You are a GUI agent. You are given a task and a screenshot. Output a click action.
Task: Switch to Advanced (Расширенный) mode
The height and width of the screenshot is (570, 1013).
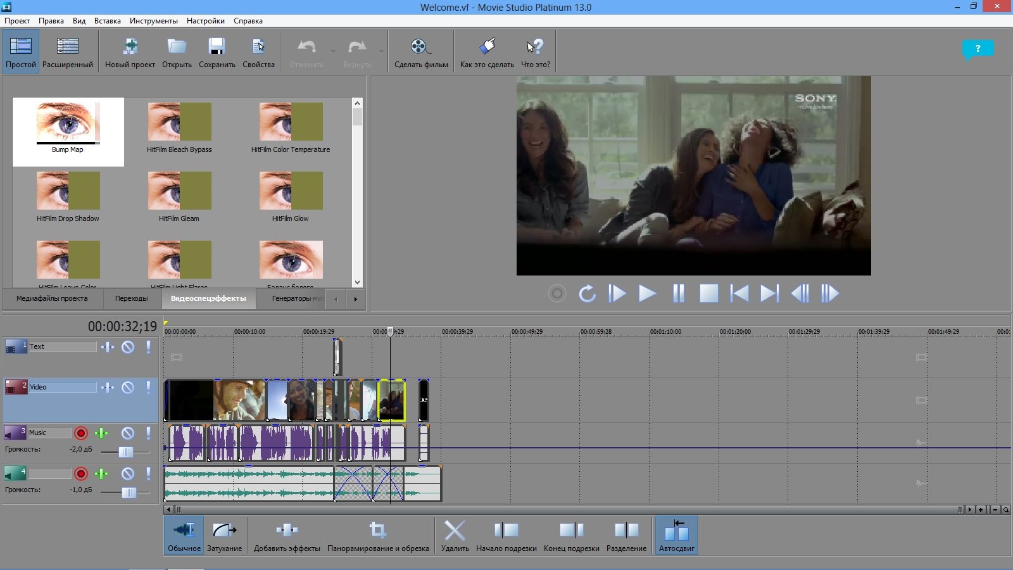(x=67, y=52)
